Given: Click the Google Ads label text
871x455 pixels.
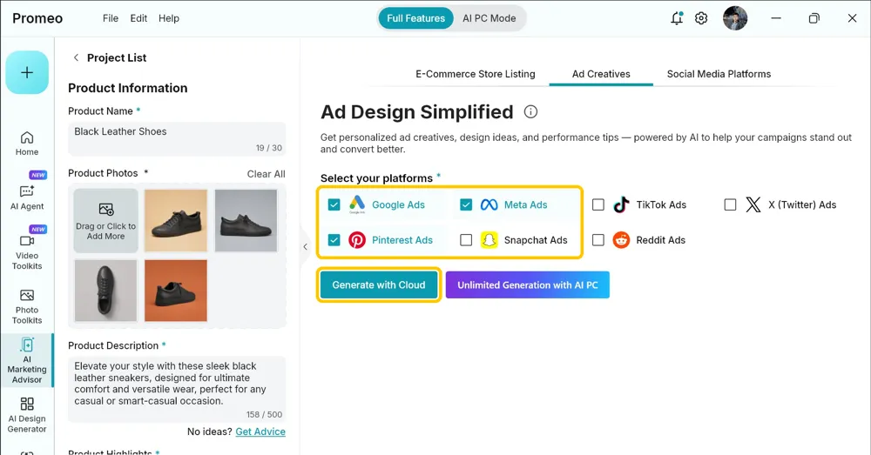Looking at the screenshot, I should coord(398,204).
